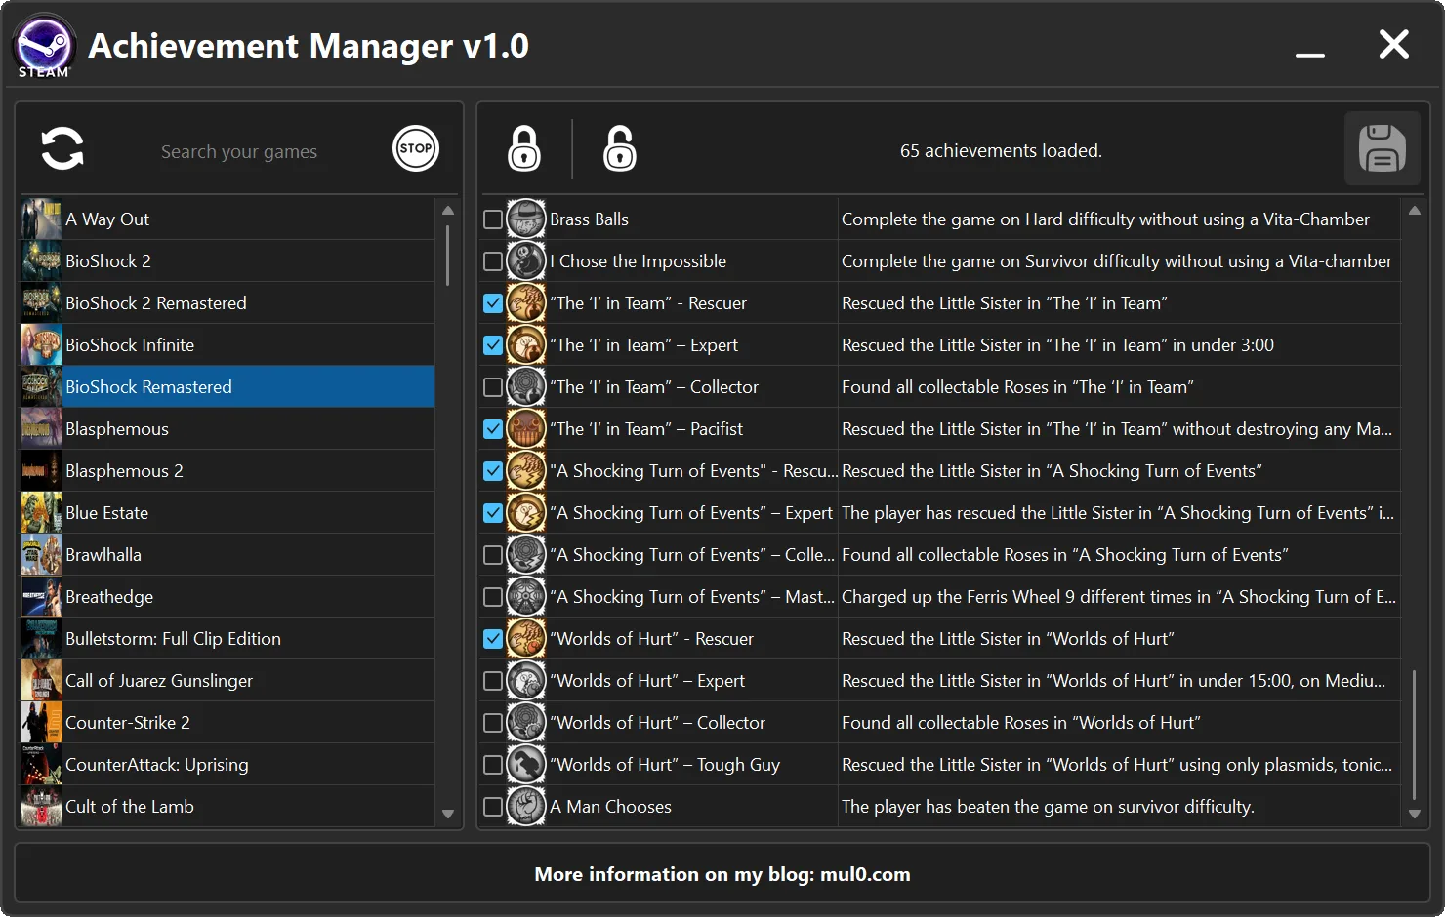Click "Worlds of Hurt" Rescuer achievement icon
This screenshot has width=1445, height=917.
[526, 639]
